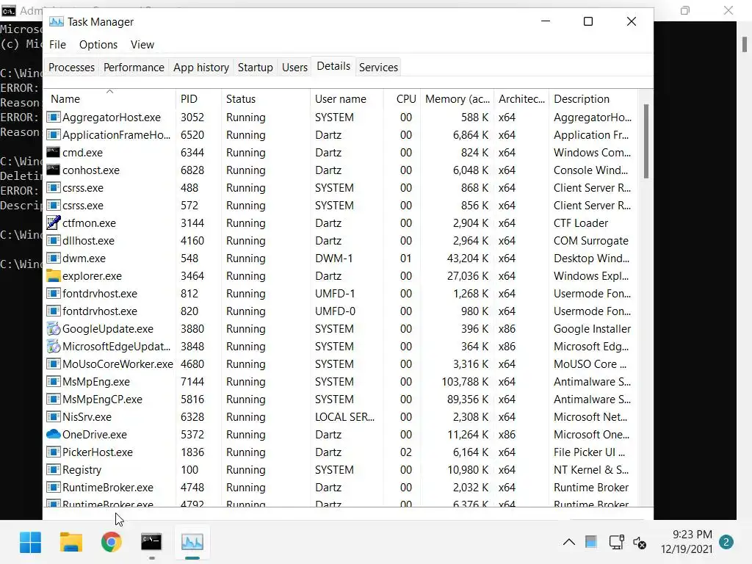Open File Explorer from the taskbar
This screenshot has height=564, width=752.
[71, 543]
